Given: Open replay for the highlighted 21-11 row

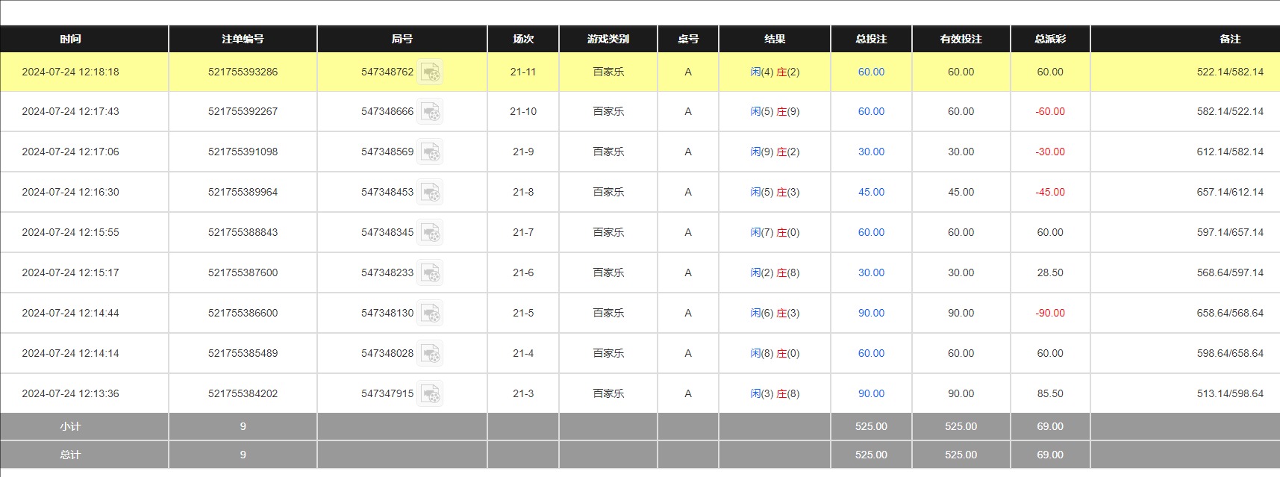Looking at the screenshot, I should [431, 72].
